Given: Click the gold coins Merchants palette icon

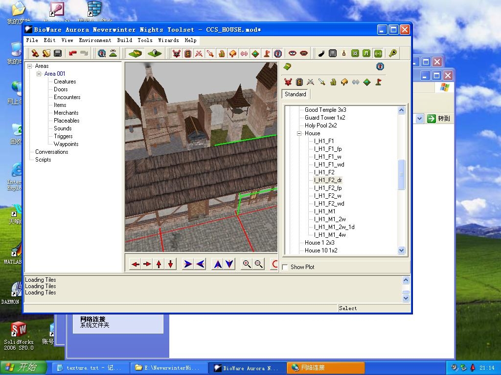Looking at the screenshot, I should [333, 82].
